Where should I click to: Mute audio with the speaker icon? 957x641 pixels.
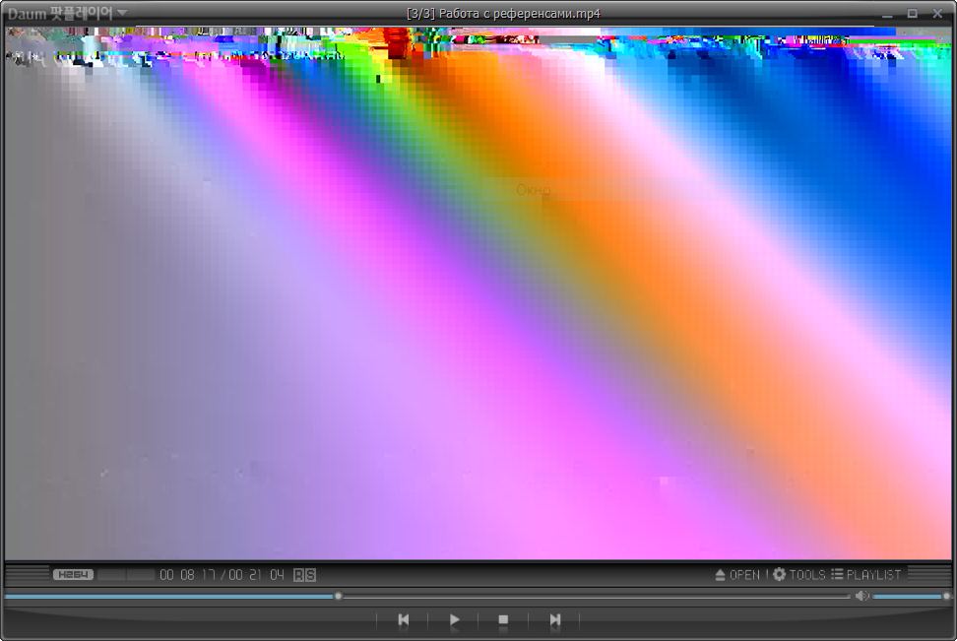(x=861, y=596)
